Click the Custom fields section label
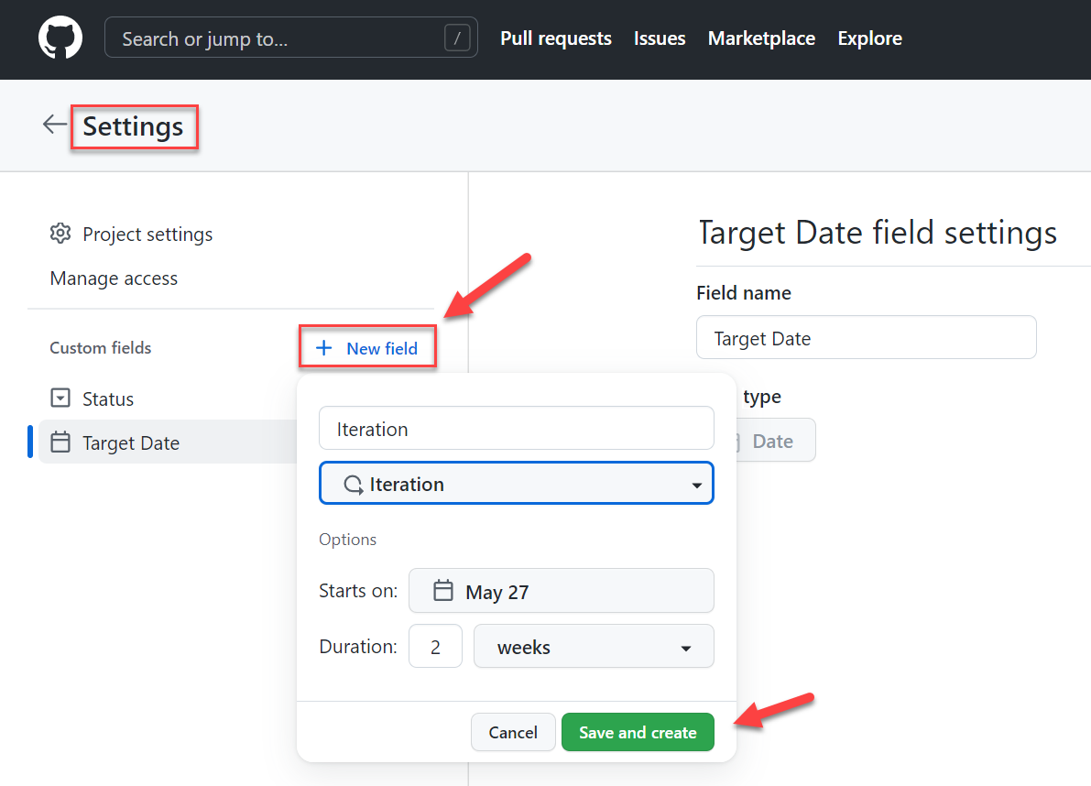1091x786 pixels. [x=100, y=348]
